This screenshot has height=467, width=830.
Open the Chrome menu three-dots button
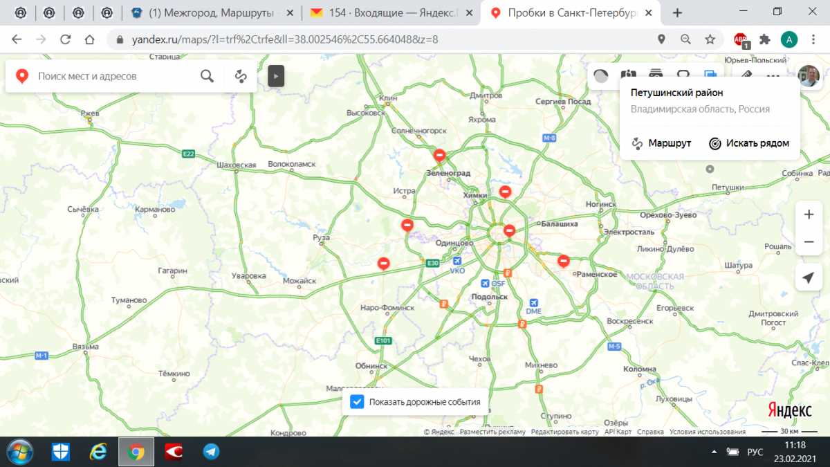point(814,39)
